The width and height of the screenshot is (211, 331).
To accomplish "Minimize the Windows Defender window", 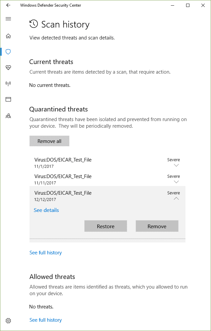I will [x=172, y=6].
